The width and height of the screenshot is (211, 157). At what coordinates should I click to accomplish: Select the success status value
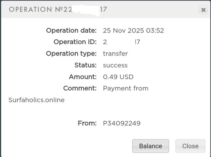[115, 65]
